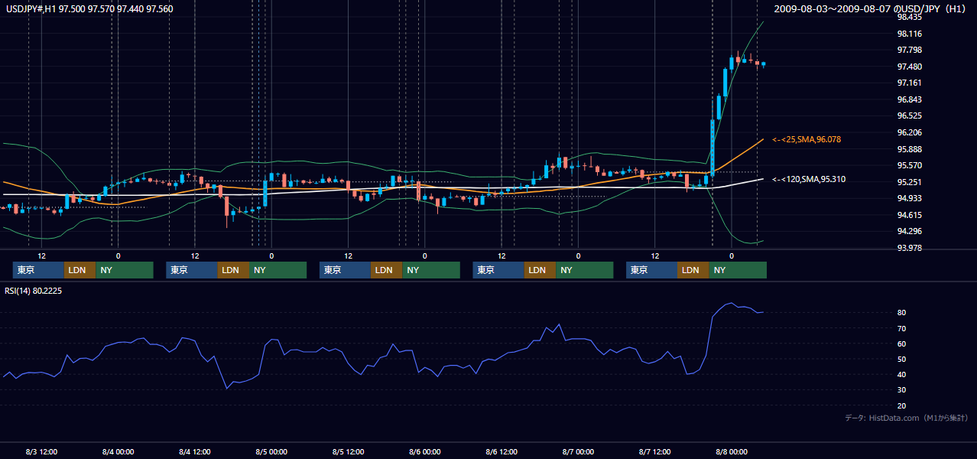977x459 pixels.
Task: Click the 2009-08-03~2009-08-07 USD/JPY chart title
Action: [x=870, y=8]
